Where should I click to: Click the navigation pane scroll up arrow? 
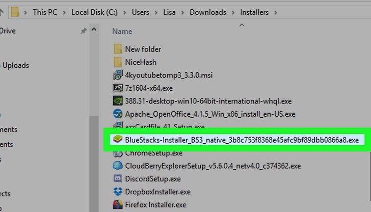(x=94, y=30)
